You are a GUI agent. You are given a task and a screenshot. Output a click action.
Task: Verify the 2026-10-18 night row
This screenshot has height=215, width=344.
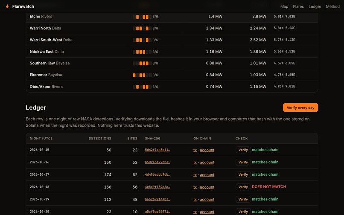coord(243,187)
